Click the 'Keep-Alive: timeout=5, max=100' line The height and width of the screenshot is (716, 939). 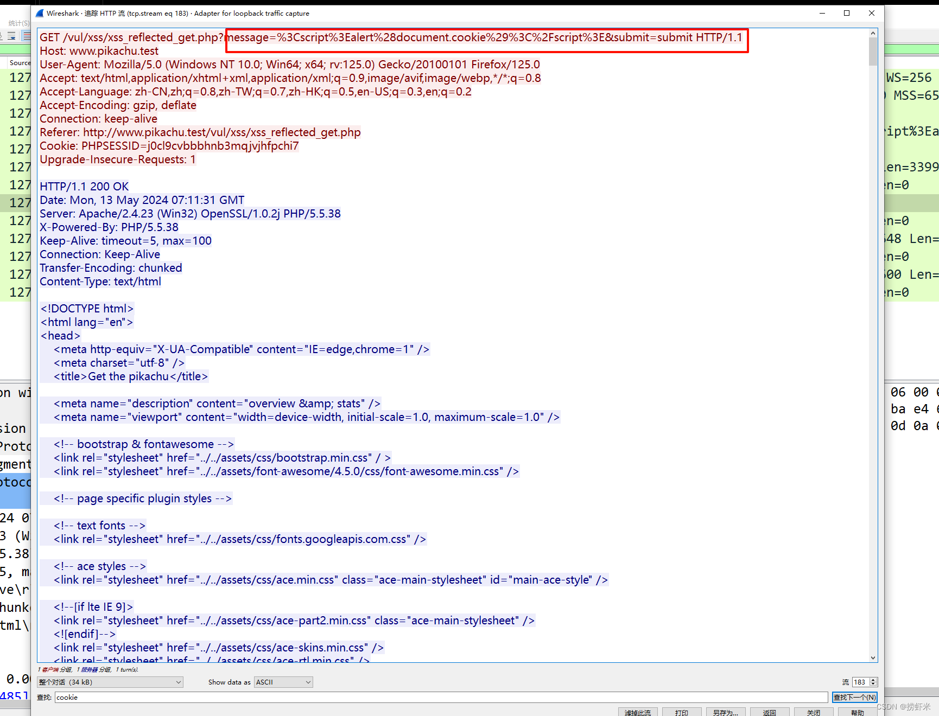tap(126, 241)
